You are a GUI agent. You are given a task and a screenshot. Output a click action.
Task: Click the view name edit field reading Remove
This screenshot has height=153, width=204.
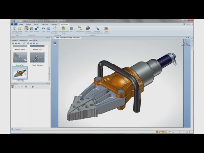(x=20, y=81)
